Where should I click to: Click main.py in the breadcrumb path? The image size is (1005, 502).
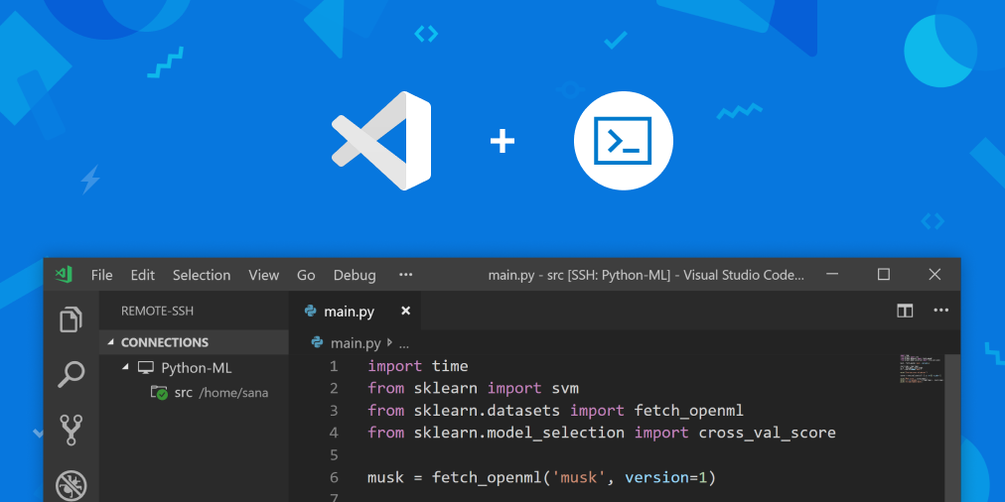point(356,342)
